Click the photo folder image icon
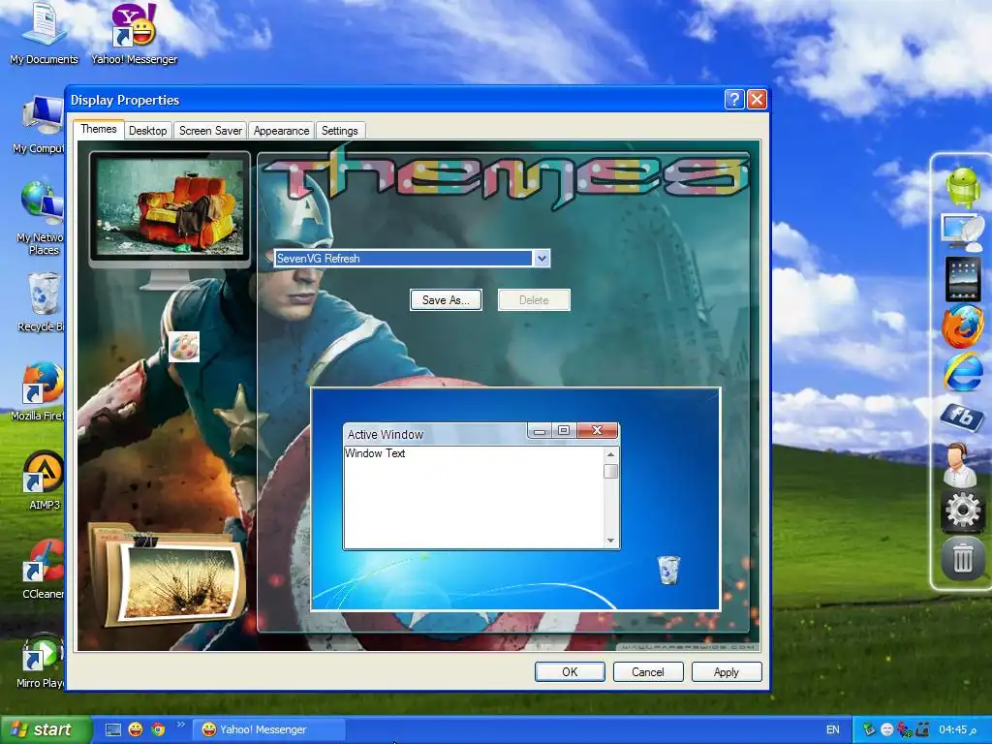Viewport: 992px width, 744px height. click(168, 573)
